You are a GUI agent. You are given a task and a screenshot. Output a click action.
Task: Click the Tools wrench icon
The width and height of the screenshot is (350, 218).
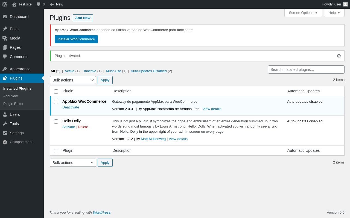[x=5, y=124]
